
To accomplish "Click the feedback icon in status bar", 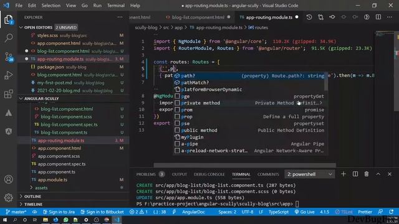I will click(x=380, y=212).
